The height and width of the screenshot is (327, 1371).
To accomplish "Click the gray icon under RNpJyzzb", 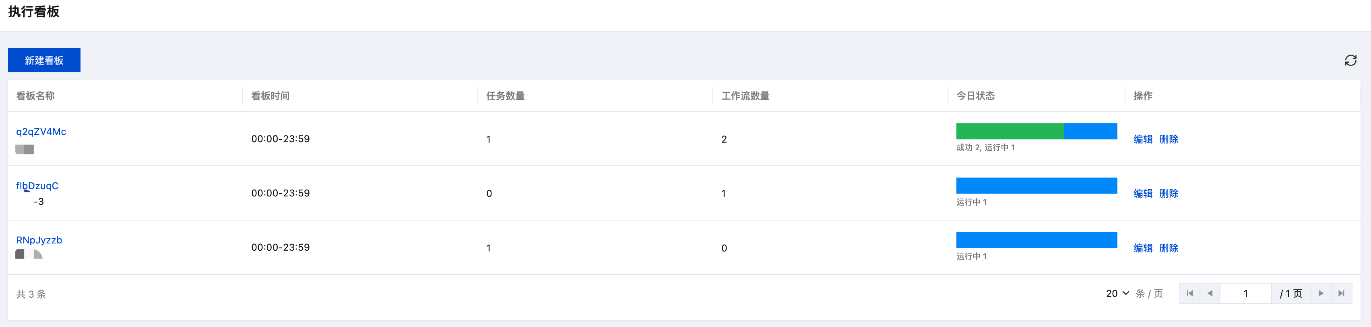I will pyautogui.click(x=29, y=254).
